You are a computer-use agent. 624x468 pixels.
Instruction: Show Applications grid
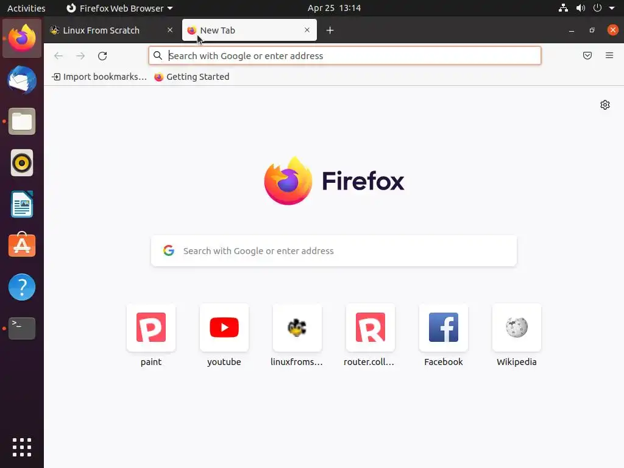click(x=22, y=447)
